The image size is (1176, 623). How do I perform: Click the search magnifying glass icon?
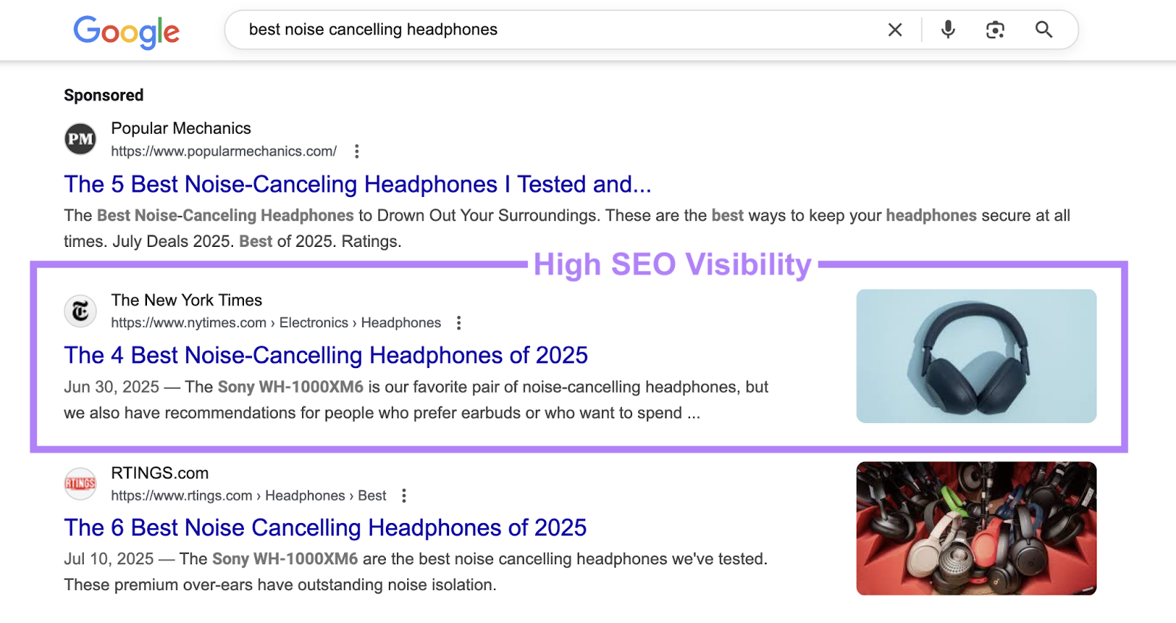pos(1044,30)
